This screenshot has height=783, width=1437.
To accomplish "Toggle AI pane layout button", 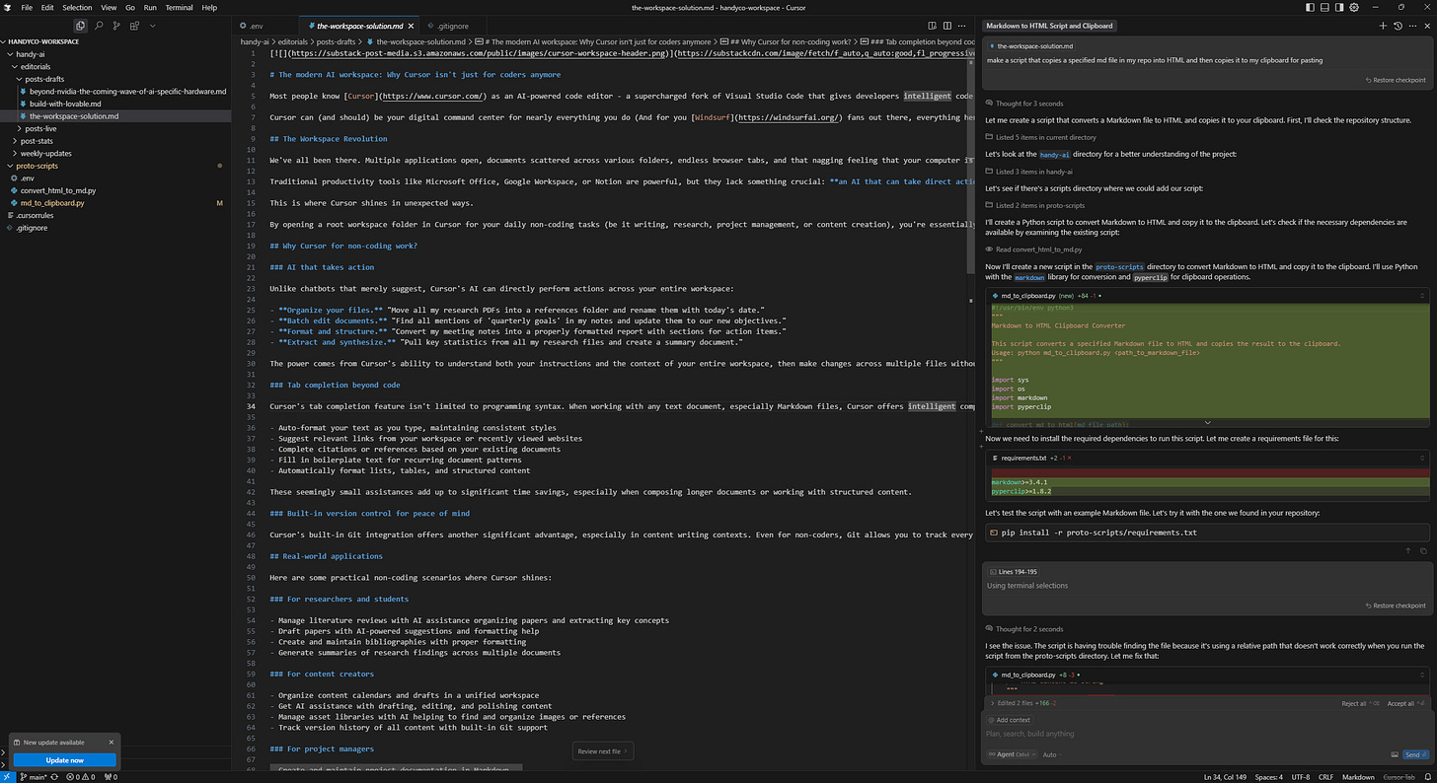I will click(1340, 7).
